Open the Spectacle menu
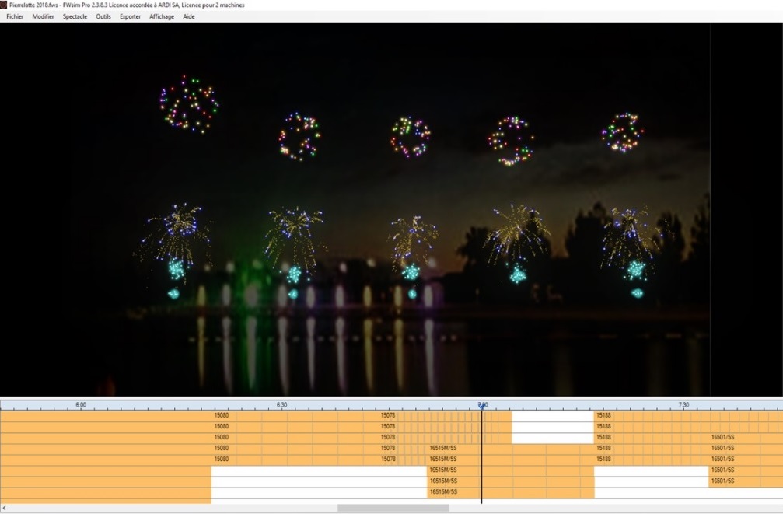 pos(75,16)
